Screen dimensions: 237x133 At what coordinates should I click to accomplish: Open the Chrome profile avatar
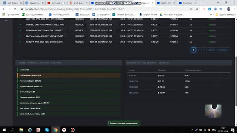point(228,9)
